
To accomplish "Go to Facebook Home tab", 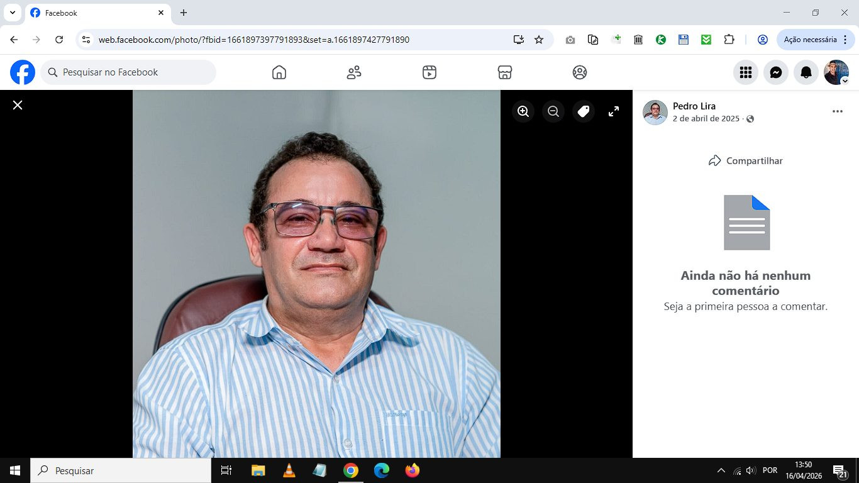I will coord(279,72).
